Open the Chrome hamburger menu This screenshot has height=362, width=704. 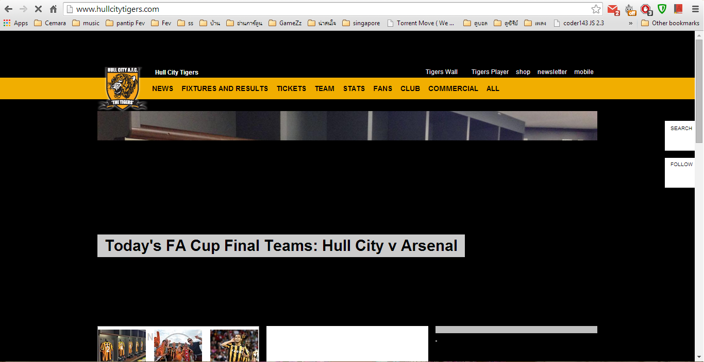pos(694,9)
